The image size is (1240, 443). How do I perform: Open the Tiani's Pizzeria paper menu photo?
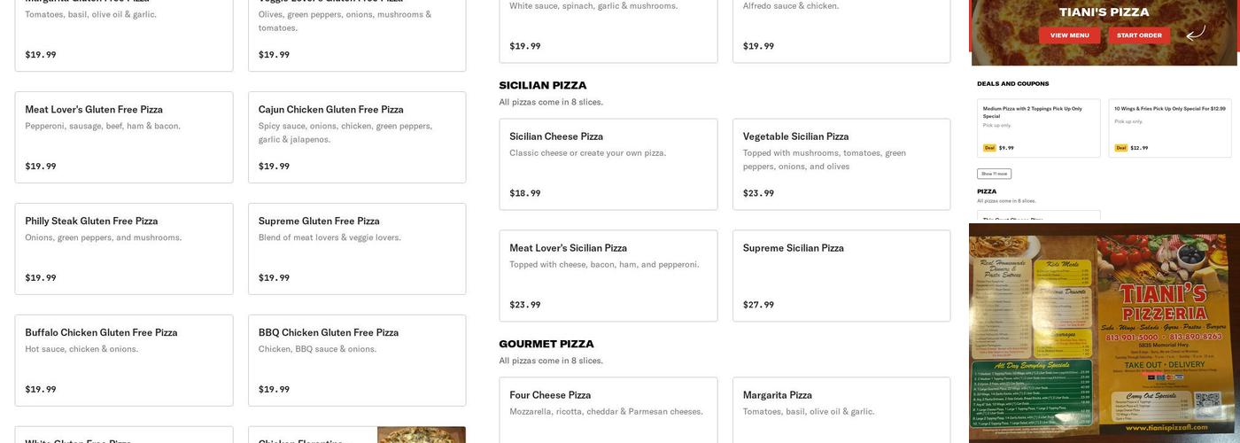pyautogui.click(x=1104, y=333)
